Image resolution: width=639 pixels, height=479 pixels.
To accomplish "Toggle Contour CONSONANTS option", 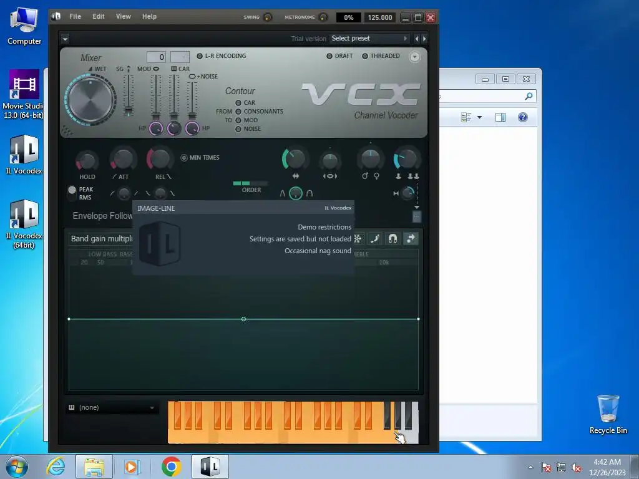I will coord(259,111).
